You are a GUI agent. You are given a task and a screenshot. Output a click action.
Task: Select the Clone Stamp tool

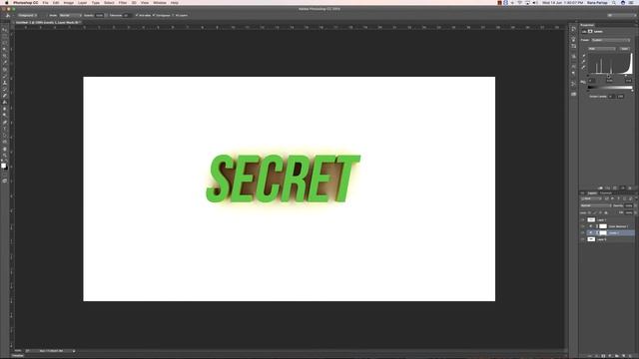tap(5, 83)
